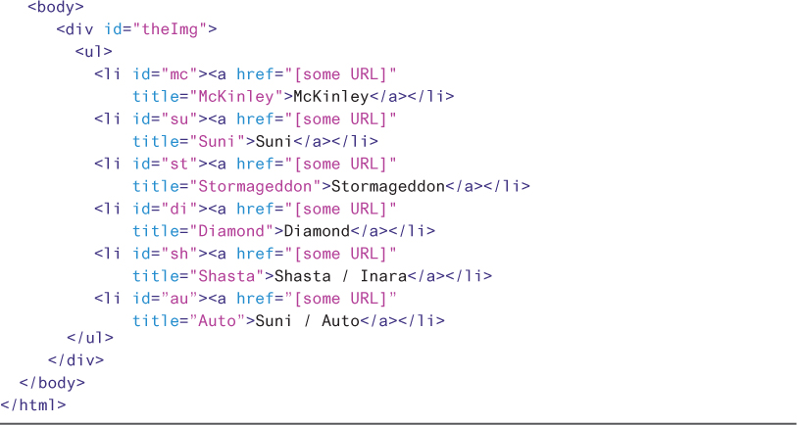Image resolution: width=797 pixels, height=425 pixels.
Task: Click the opening <body> tag
Action: pos(56,7)
